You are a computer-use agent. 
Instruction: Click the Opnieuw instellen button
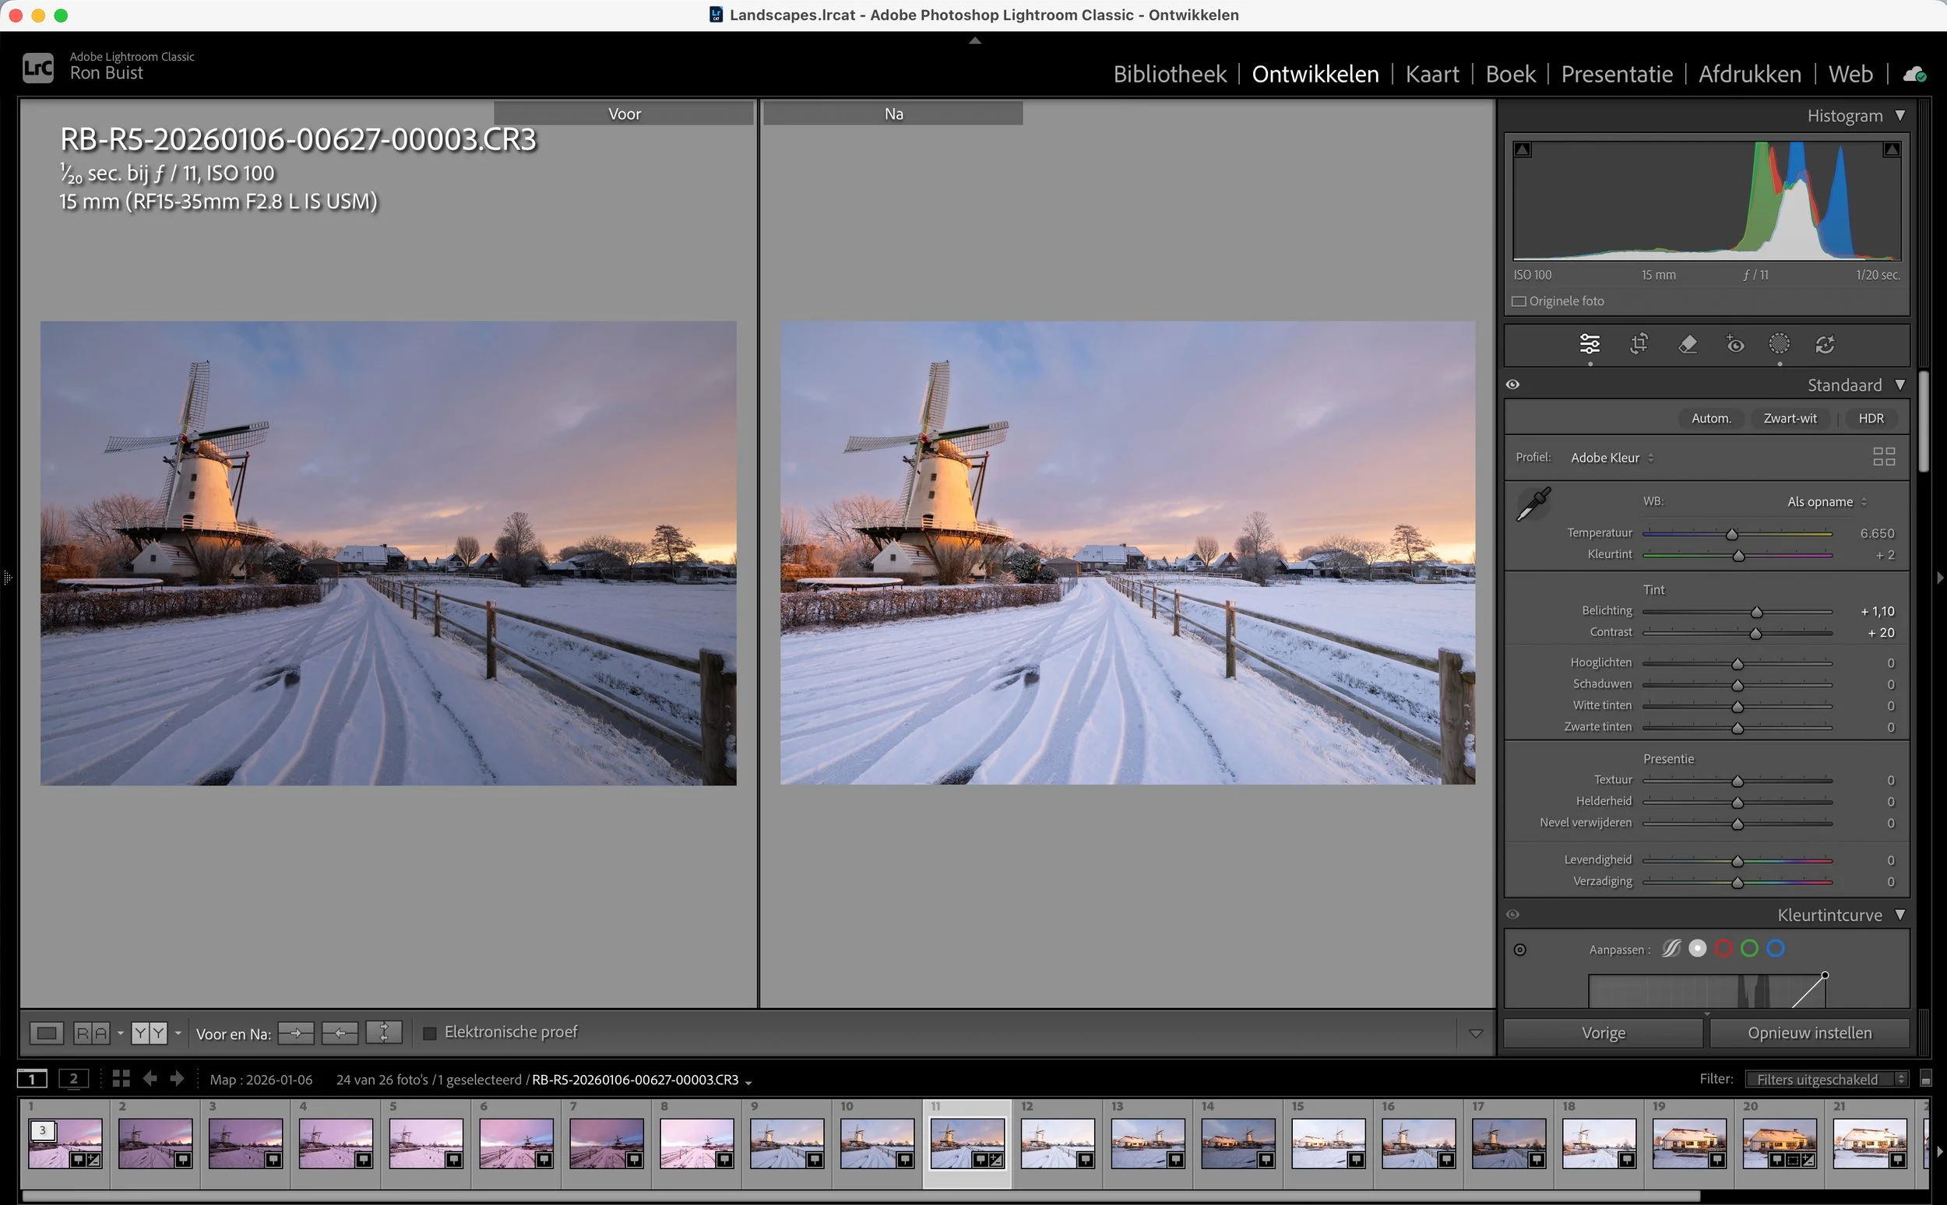pos(1808,1032)
